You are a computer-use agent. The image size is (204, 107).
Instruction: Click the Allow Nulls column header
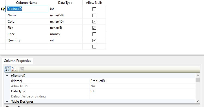pyautogui.click(x=94, y=3)
